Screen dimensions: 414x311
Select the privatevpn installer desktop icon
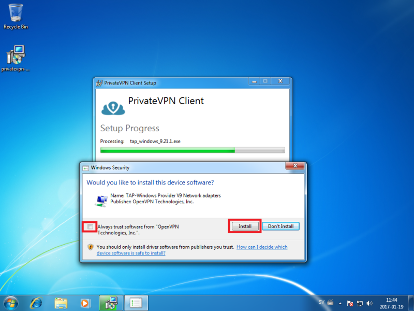click(x=16, y=56)
